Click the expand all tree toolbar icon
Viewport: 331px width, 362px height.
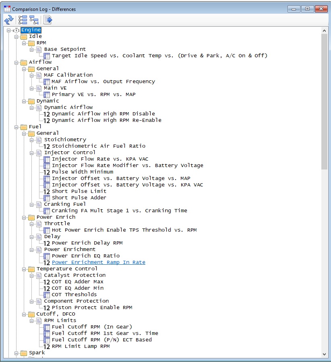tap(23, 20)
